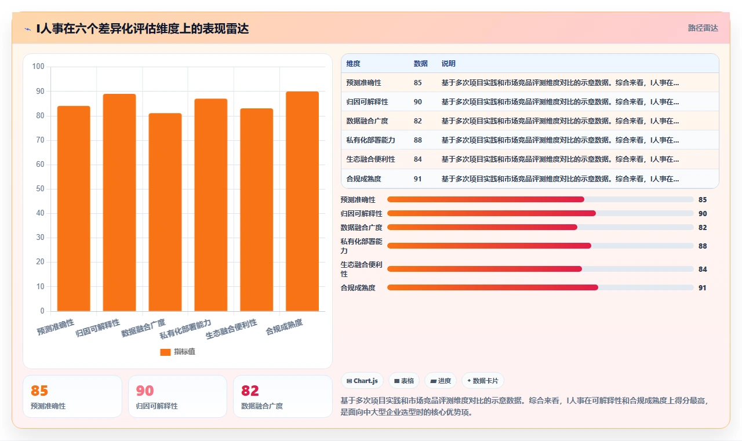Click the 归因可解释性 bar in the chart

click(x=119, y=202)
